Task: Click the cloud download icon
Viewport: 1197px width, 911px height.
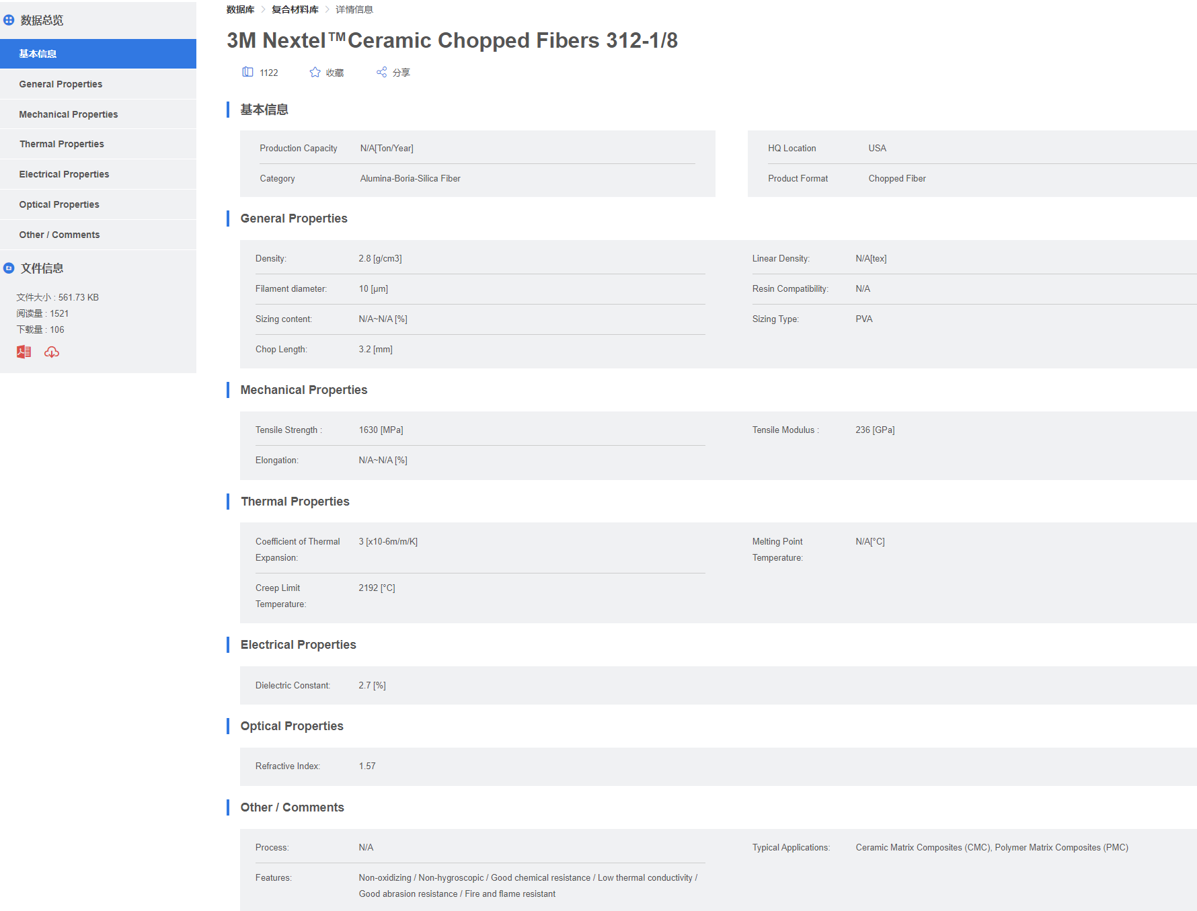Action: click(x=52, y=352)
